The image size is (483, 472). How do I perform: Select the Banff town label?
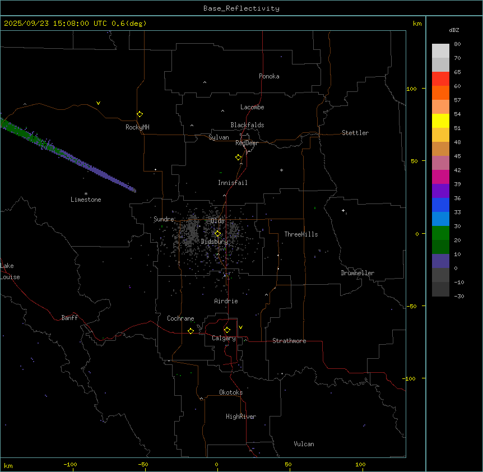point(69,318)
